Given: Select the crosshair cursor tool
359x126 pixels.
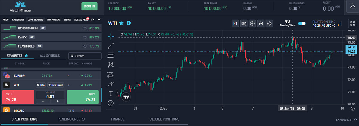Looking at the screenshot, I should pos(111,36).
